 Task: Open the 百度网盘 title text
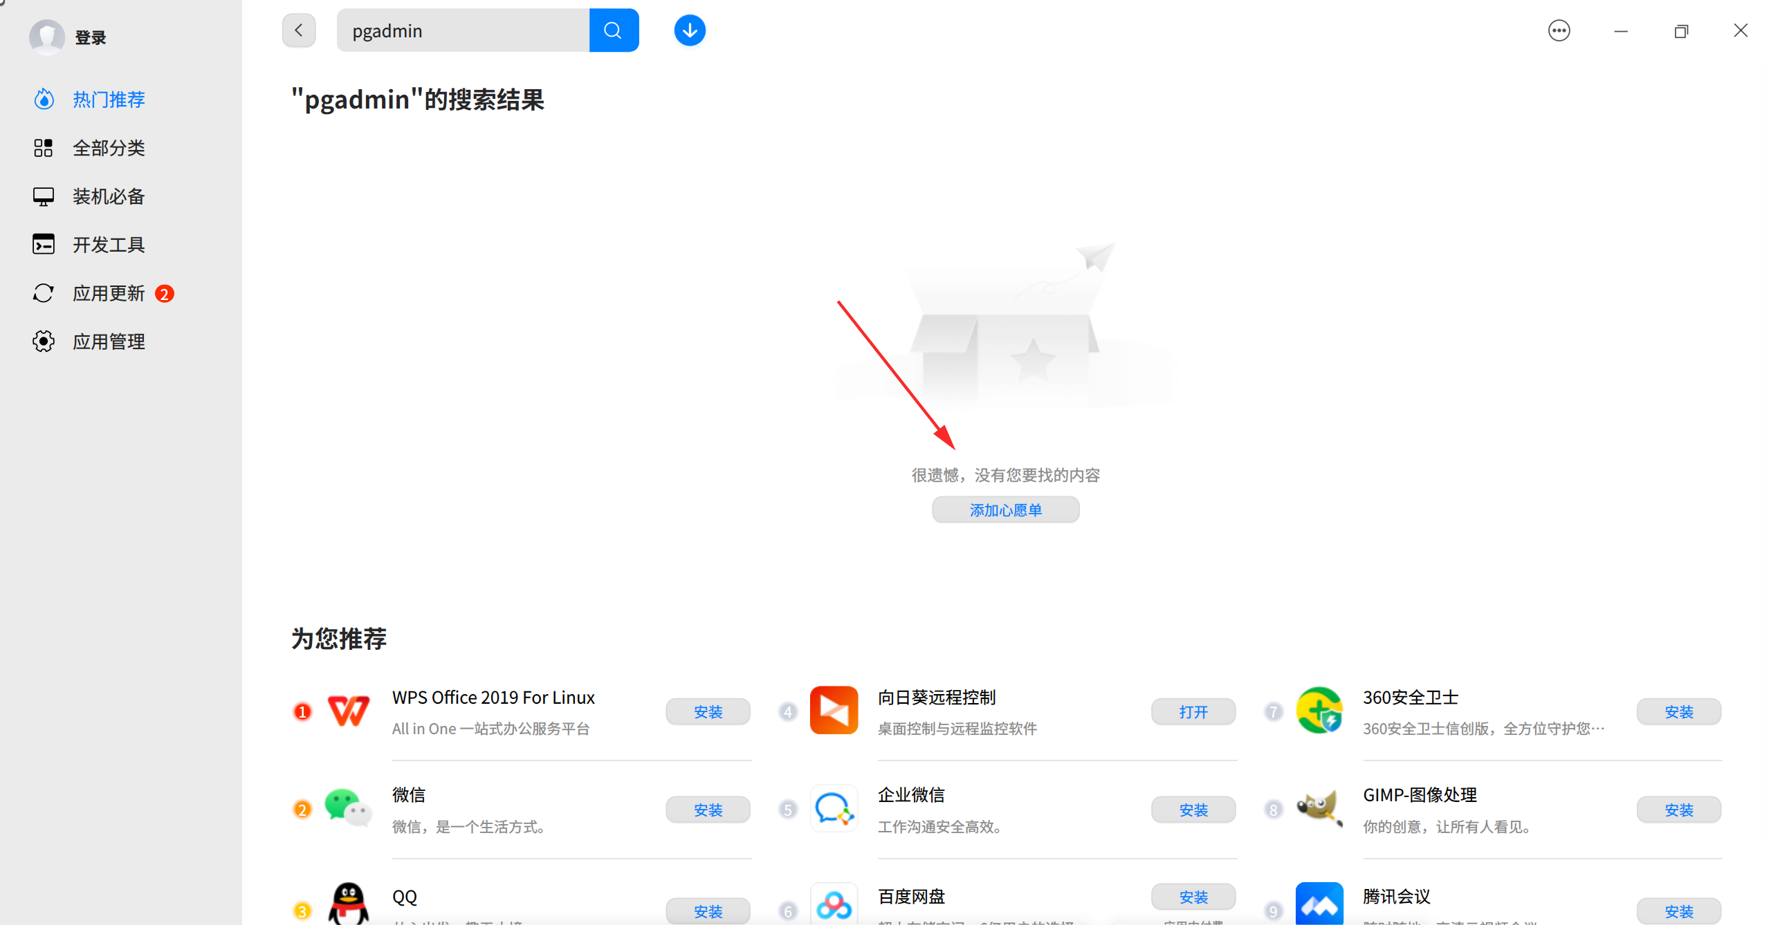(911, 897)
